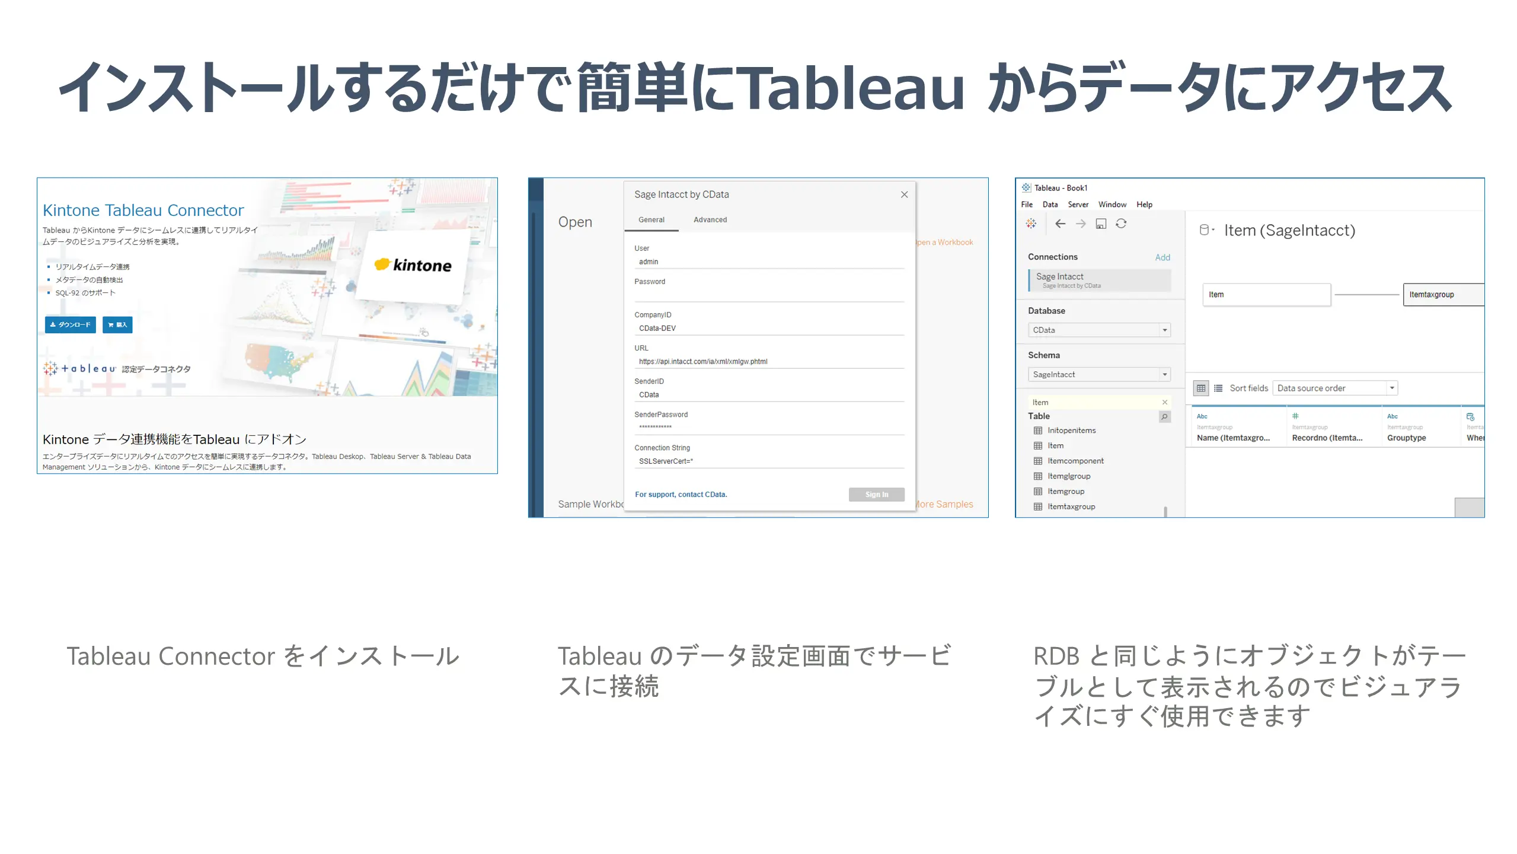This screenshot has height=854, width=1517.
Task: Click the Abc type icon on the Name column
Action: 1202,416
